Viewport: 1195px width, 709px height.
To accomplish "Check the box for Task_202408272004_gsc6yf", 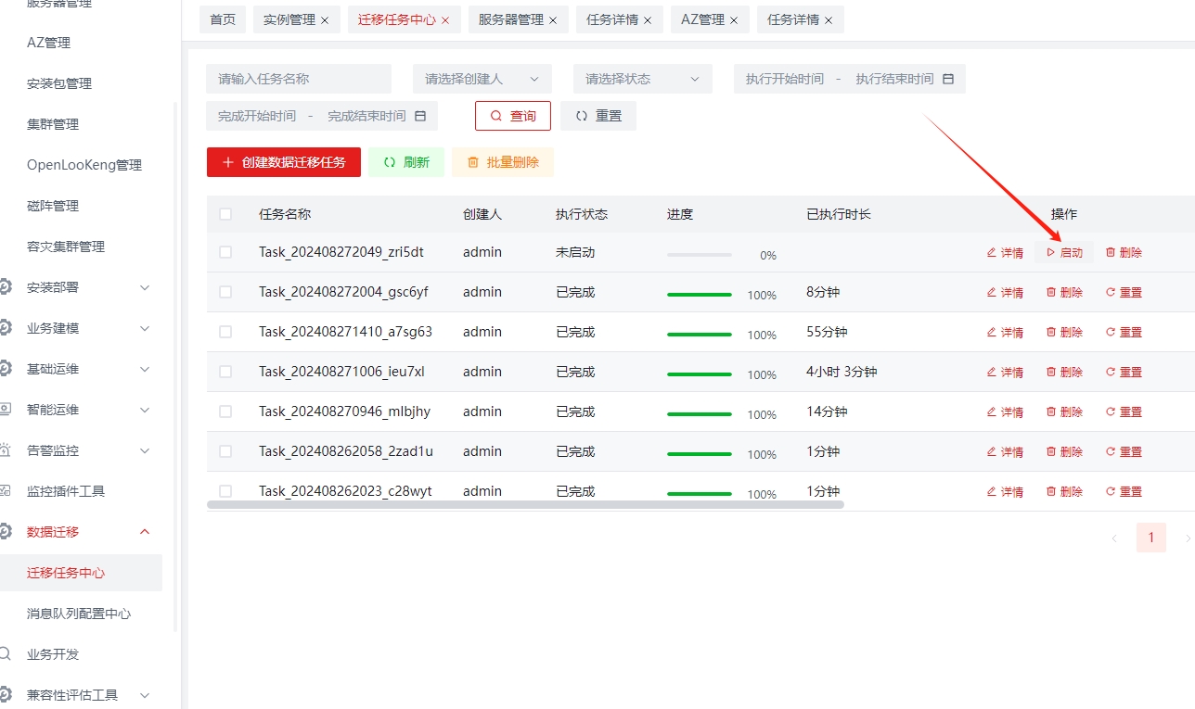I will pos(225,292).
